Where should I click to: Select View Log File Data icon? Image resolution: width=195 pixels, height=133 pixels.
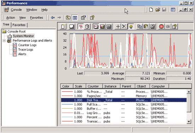point(87,27)
